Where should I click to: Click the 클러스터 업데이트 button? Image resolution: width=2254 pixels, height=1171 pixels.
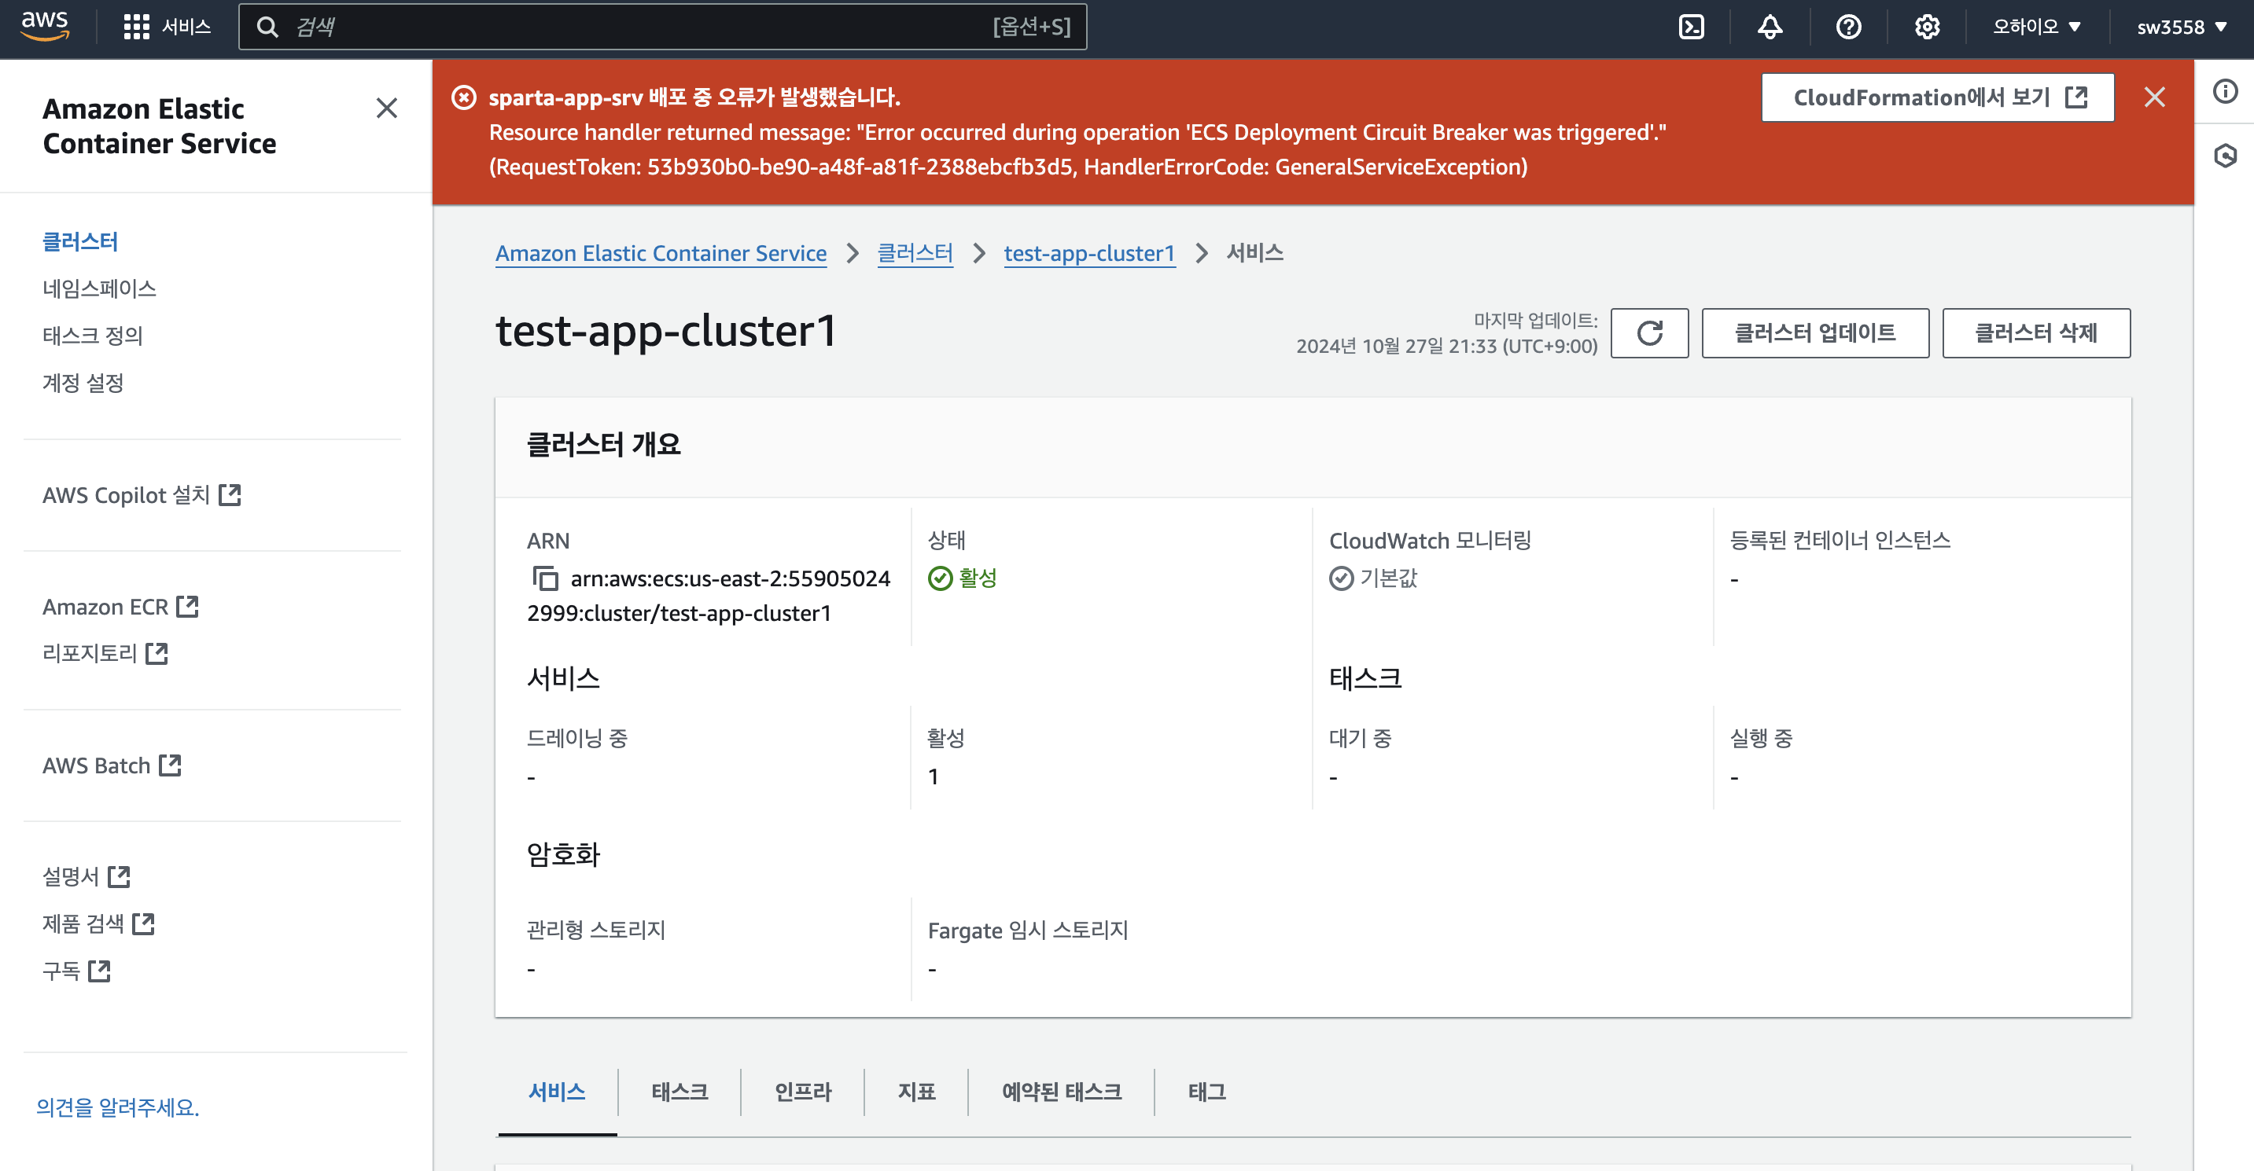1814,332
